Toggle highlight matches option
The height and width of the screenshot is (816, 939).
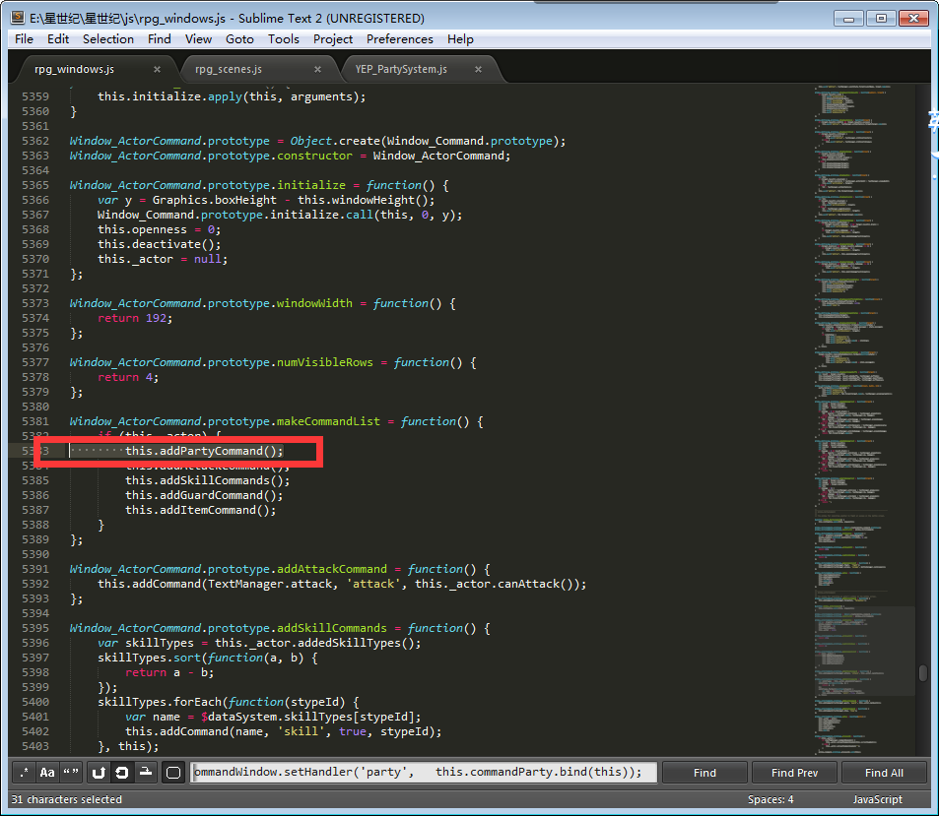[x=173, y=773]
